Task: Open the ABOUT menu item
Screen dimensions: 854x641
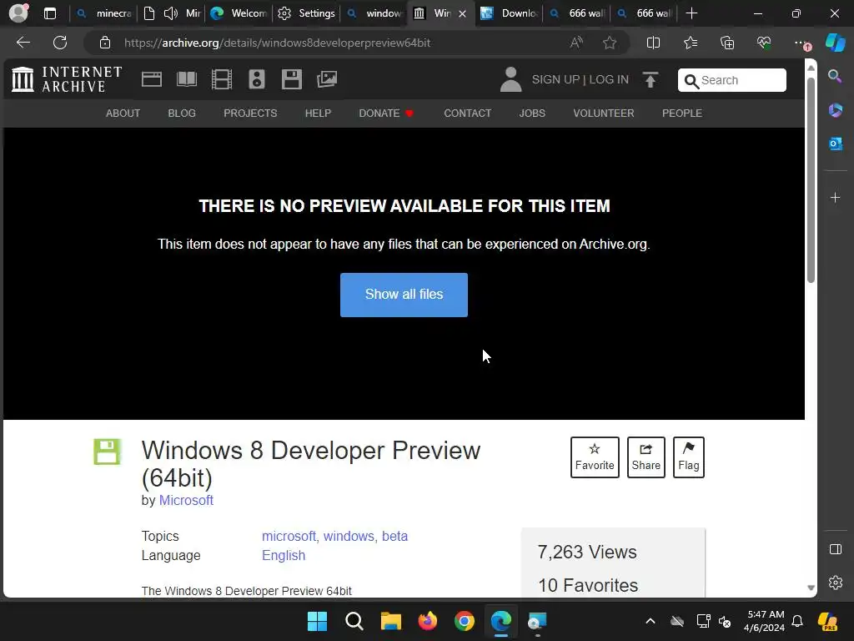Action: point(123,114)
